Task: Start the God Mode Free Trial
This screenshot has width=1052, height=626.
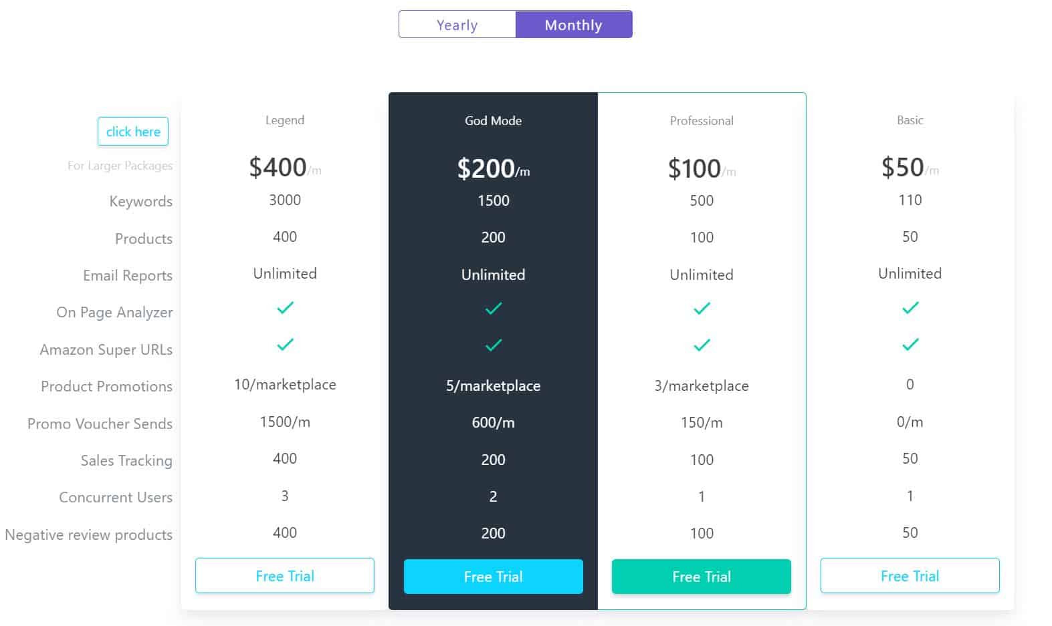Action: click(x=493, y=576)
